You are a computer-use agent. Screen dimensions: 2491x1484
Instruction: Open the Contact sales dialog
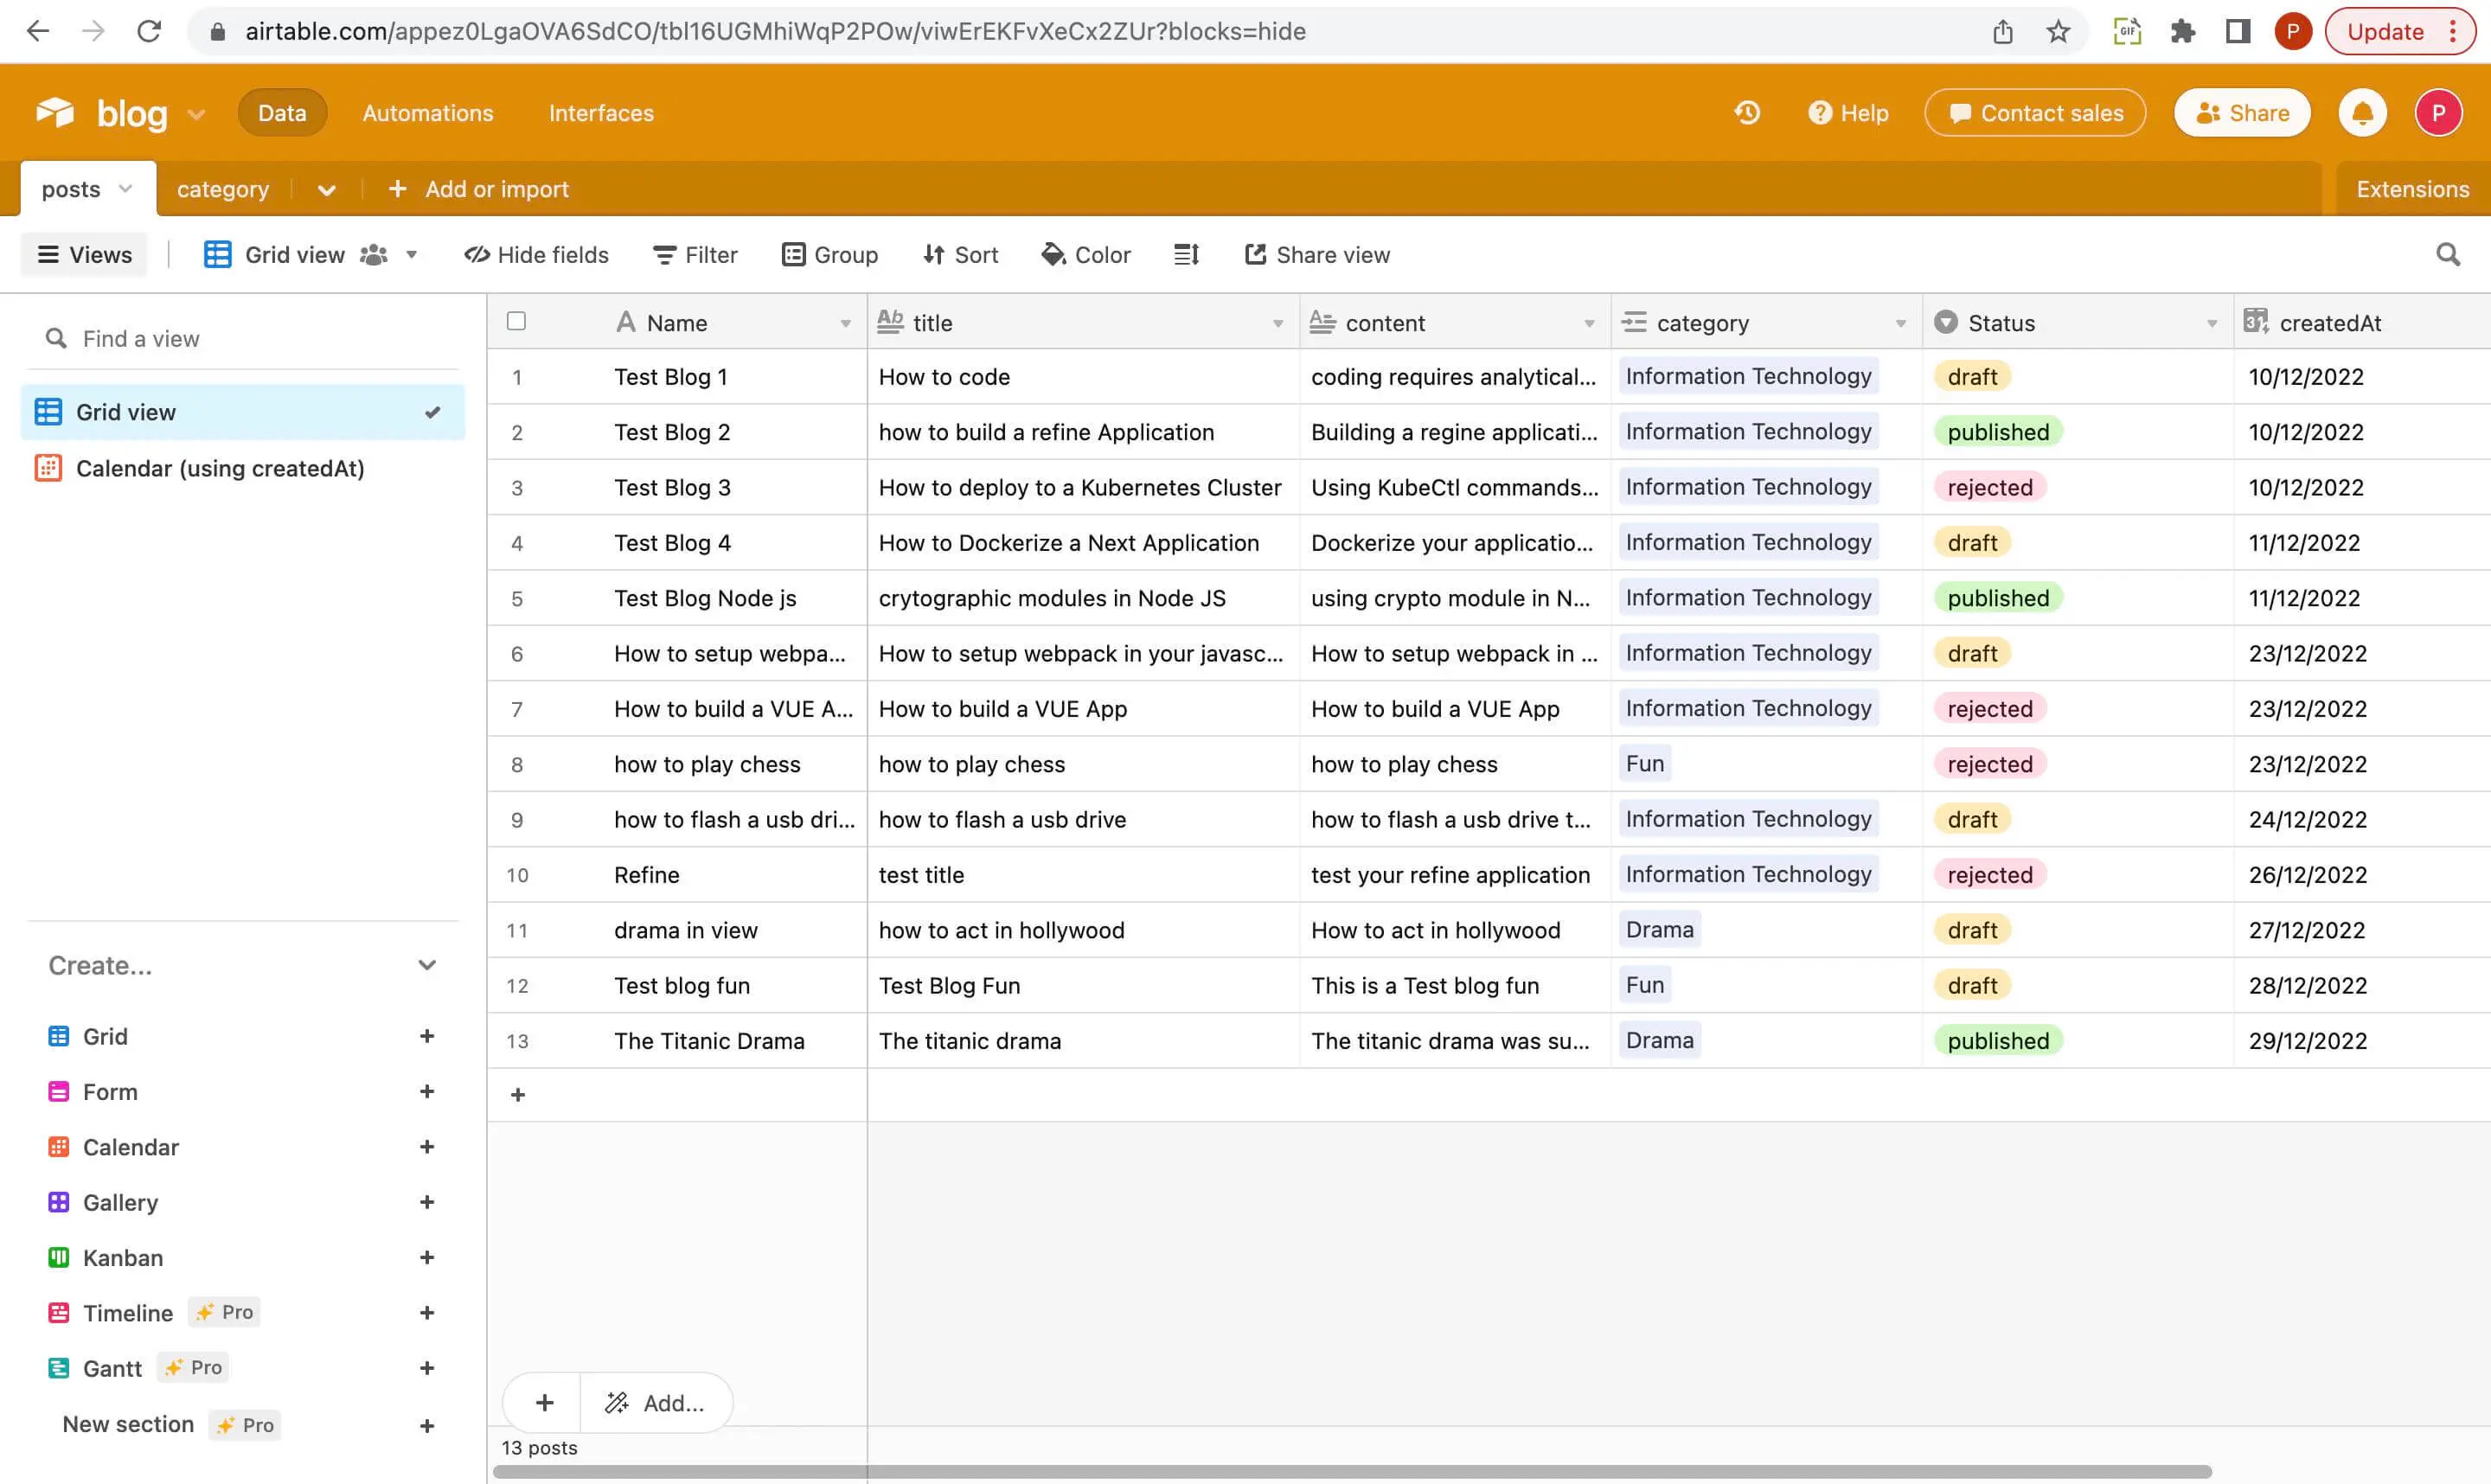click(x=2035, y=112)
